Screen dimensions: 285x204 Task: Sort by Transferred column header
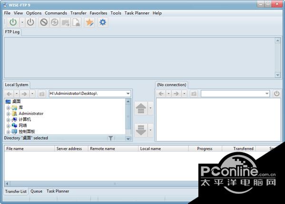click(x=239, y=148)
